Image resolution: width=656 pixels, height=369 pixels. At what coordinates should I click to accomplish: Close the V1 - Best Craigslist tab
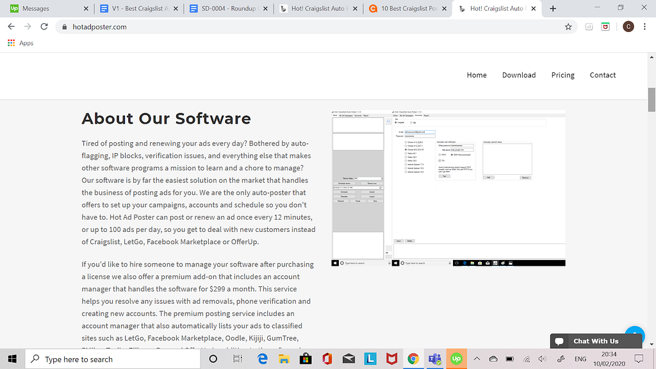pos(176,8)
